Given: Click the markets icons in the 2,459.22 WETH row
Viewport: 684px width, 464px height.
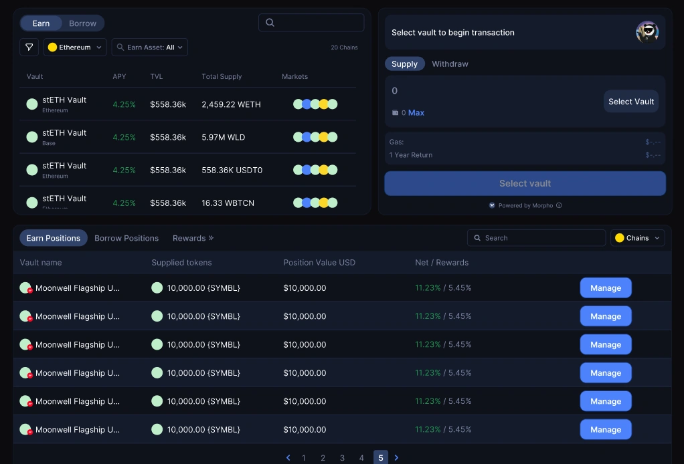Looking at the screenshot, I should pos(315,104).
